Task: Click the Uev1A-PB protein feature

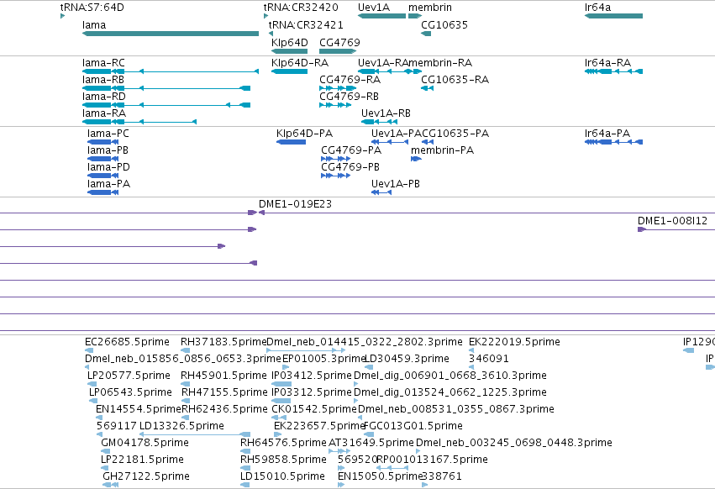Action: click(381, 193)
